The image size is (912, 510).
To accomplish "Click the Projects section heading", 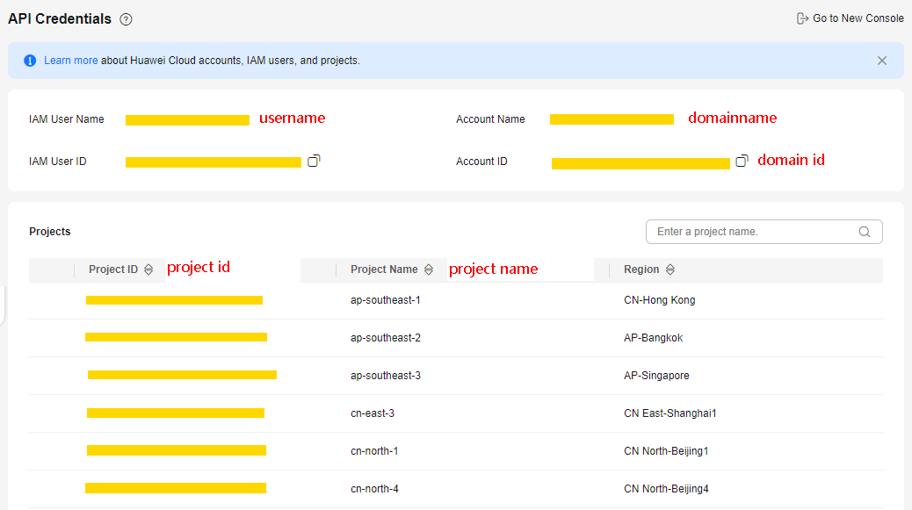I will click(50, 231).
